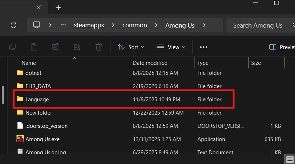Click the Language folder icon
The width and height of the screenshot is (295, 164).
[20, 99]
